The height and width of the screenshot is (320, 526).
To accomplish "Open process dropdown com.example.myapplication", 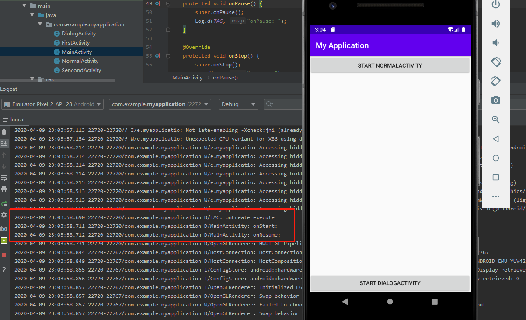I will click(x=160, y=104).
